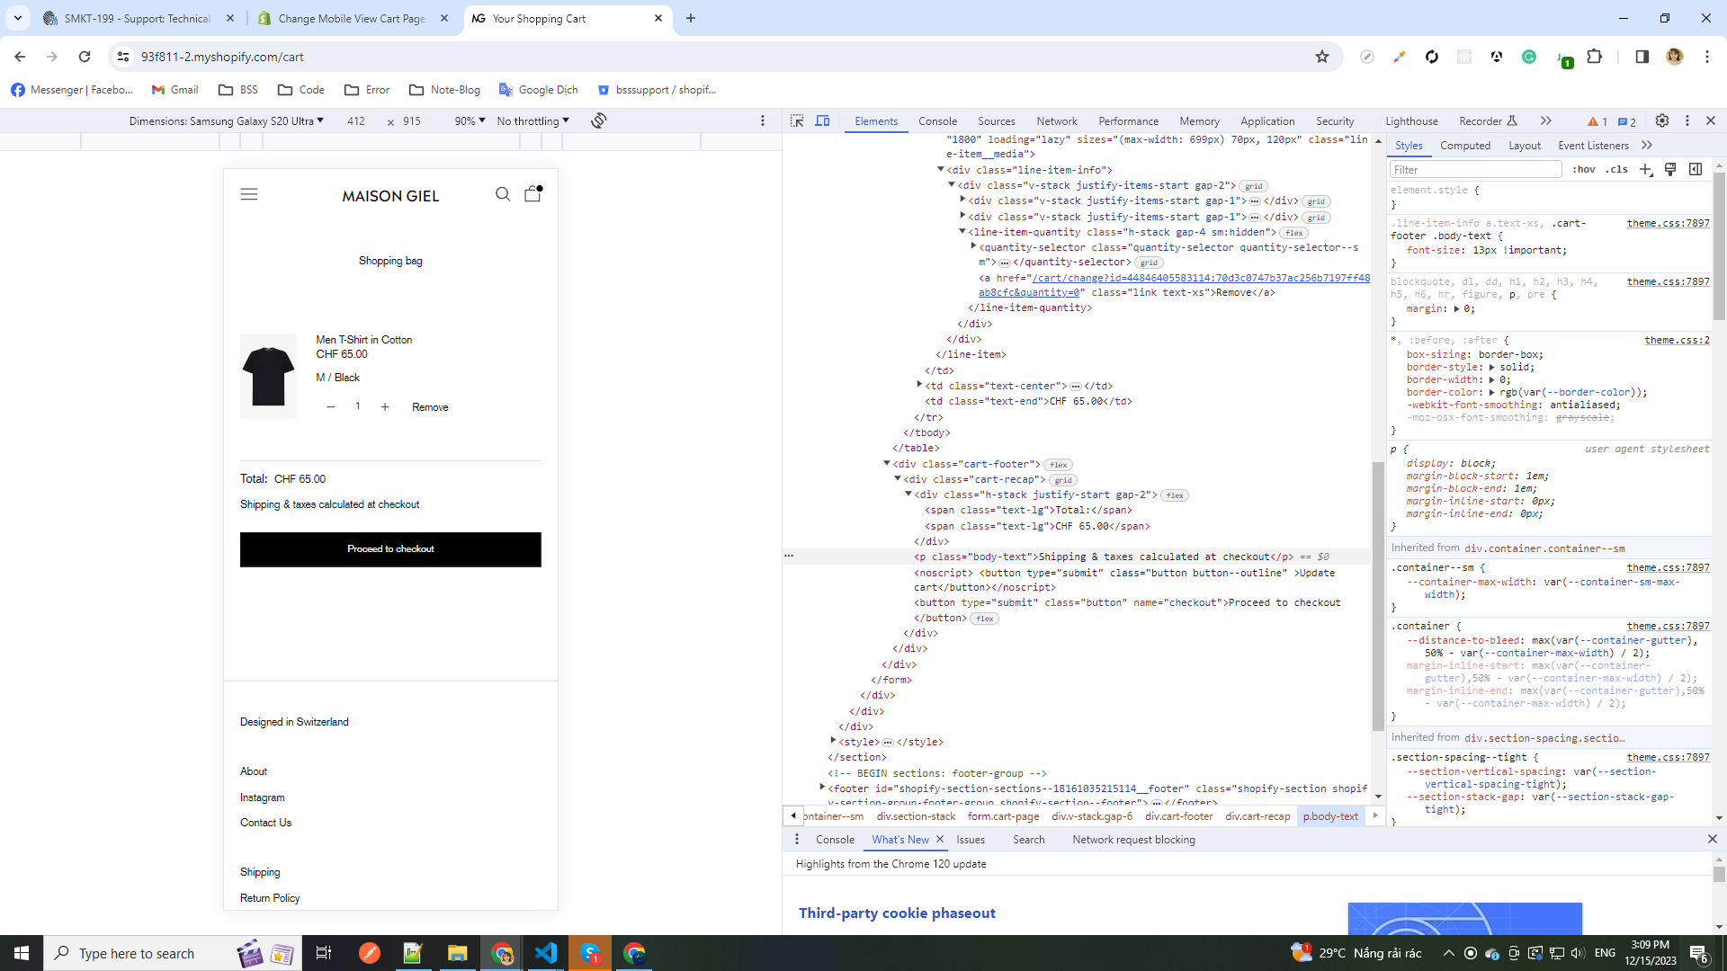This screenshot has height=971, width=1727.
Task: Click the Proceed to checkout button
Action: pyautogui.click(x=390, y=549)
